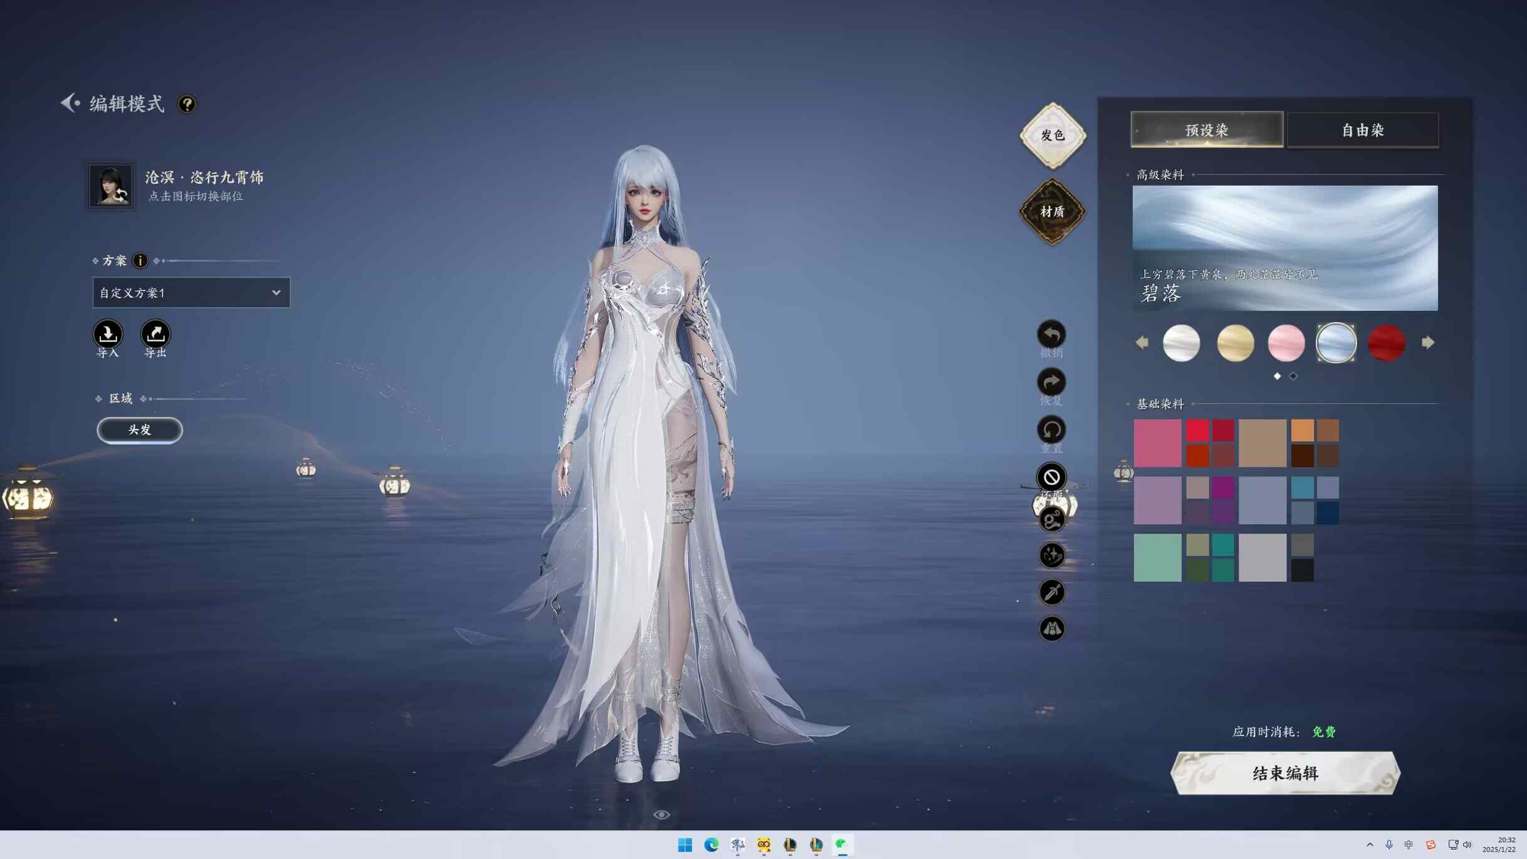Open the help question mark icon
1527x859 pixels.
[187, 104]
